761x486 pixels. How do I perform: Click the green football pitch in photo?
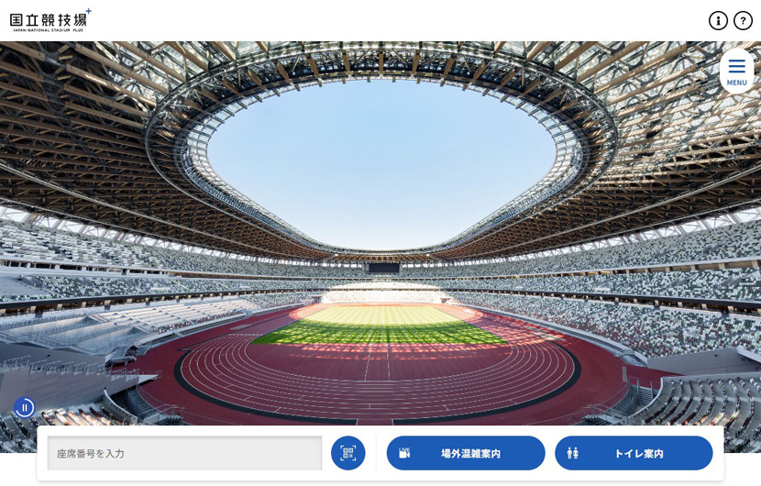point(379,326)
